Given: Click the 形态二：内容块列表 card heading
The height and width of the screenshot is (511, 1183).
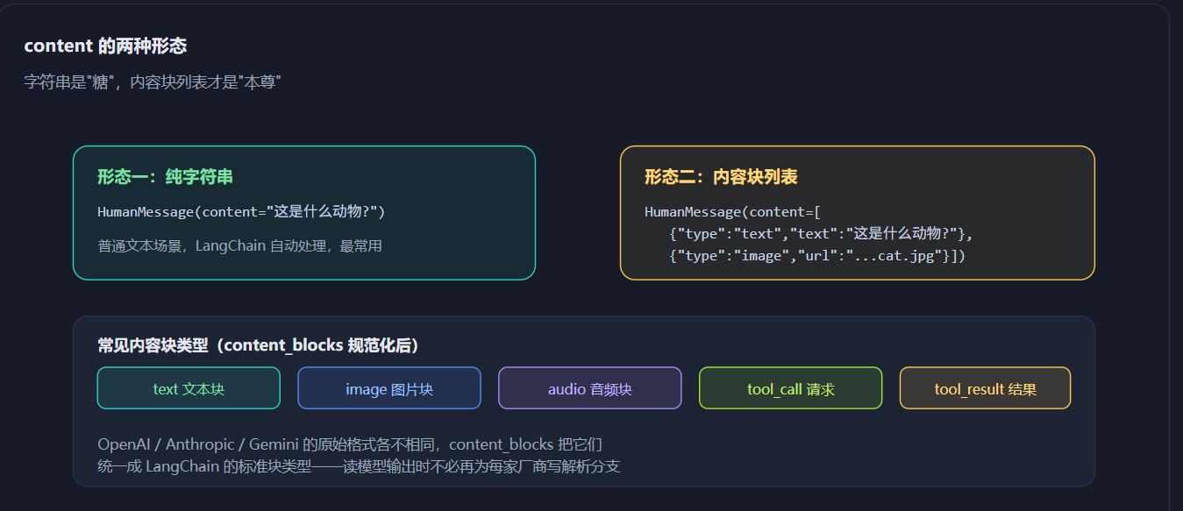Looking at the screenshot, I should [721, 177].
